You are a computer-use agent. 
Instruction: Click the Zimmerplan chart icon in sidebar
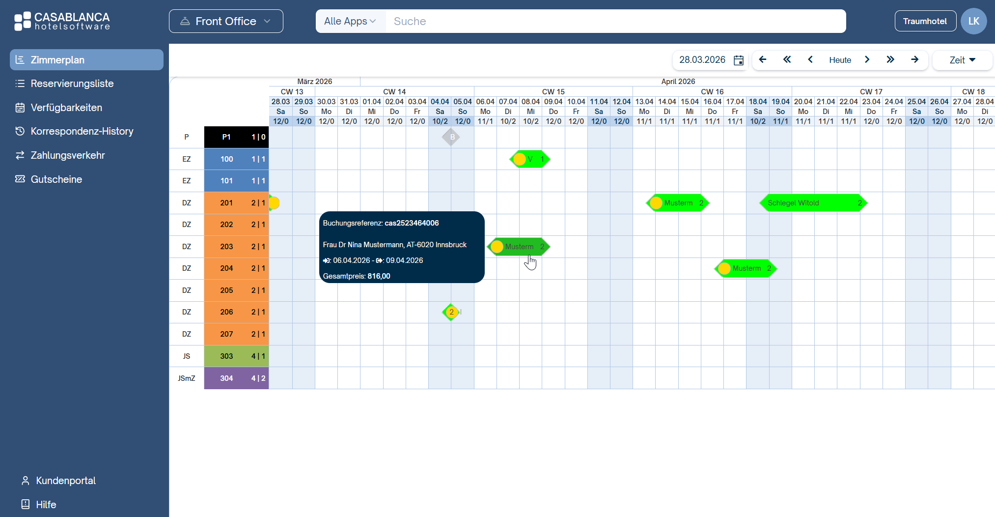click(20, 59)
